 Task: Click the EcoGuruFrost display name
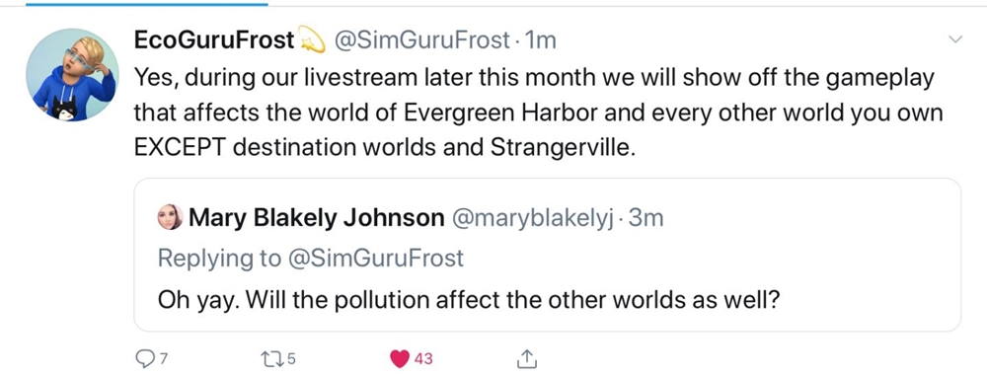[214, 40]
